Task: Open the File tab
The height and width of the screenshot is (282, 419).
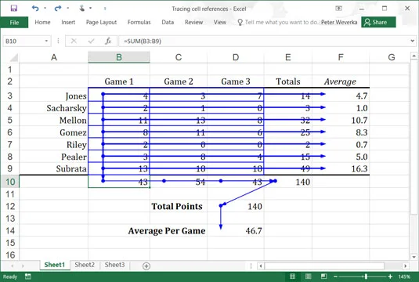Action: (14, 23)
